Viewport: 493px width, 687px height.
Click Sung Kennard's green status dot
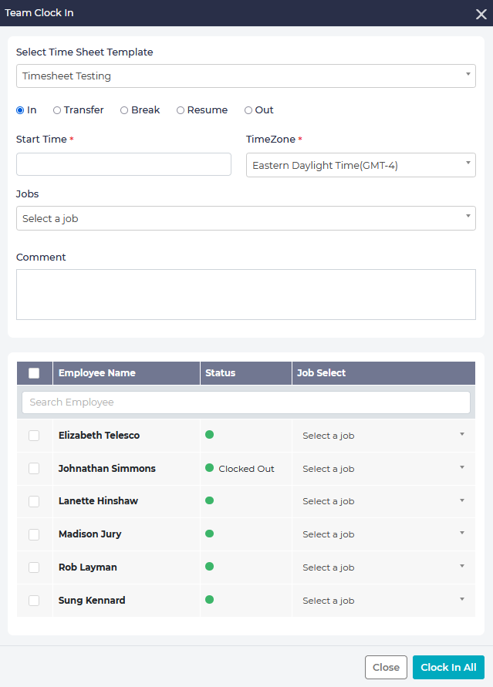coord(208,600)
